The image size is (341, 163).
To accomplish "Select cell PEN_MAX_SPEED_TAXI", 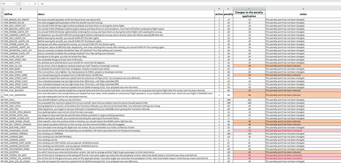I will tap(21, 60).
